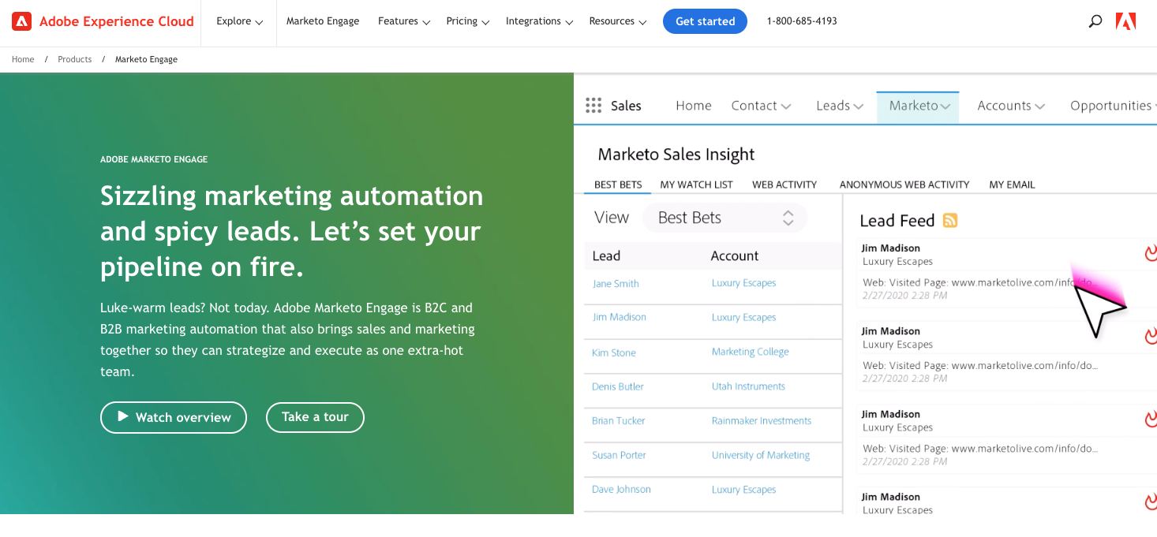The image size is (1157, 537).
Task: Click the Take a tour button
Action: point(315,417)
